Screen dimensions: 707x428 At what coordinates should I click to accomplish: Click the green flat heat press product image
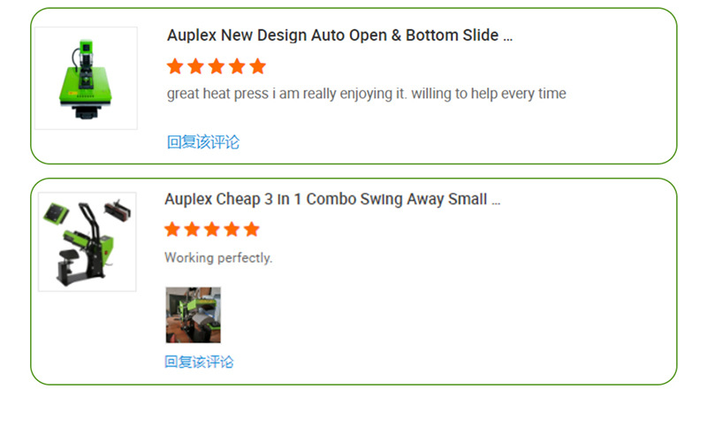(86, 78)
